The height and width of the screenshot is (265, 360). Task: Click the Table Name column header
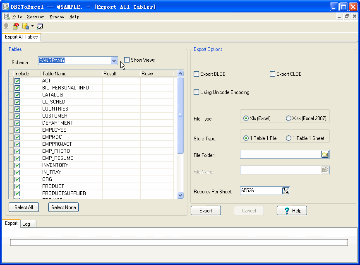coord(72,74)
